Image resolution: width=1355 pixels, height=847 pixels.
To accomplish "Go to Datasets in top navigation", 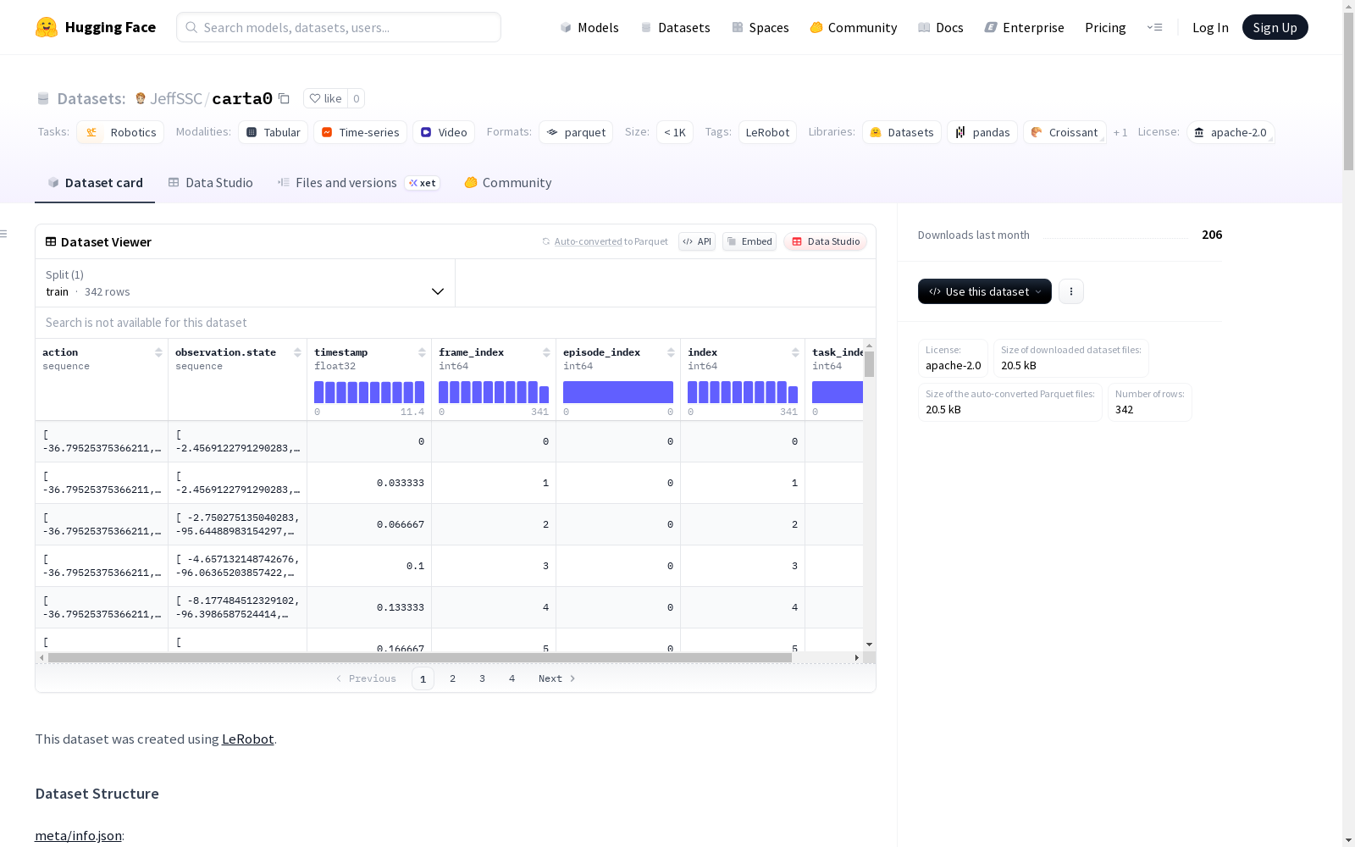I will pyautogui.click(x=675, y=27).
